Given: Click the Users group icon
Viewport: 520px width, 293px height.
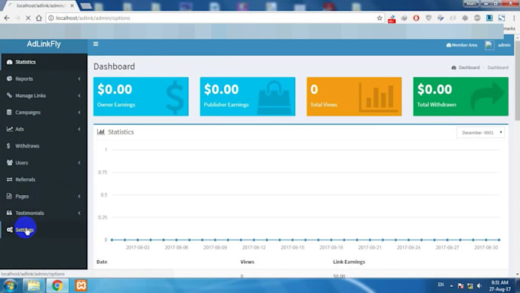Looking at the screenshot, I should pos(10,163).
